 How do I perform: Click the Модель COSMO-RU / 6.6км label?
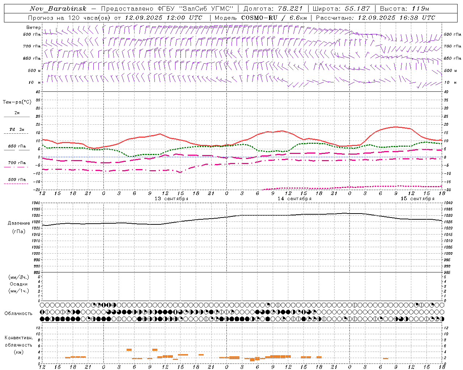point(260,18)
